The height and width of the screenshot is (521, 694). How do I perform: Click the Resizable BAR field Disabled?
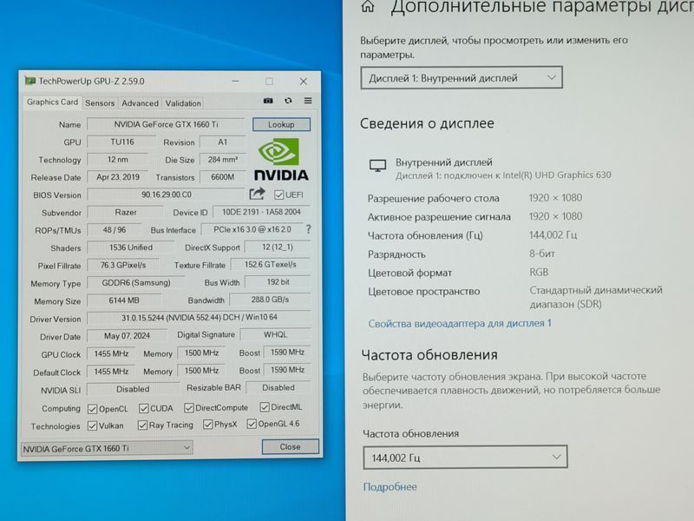278,387
